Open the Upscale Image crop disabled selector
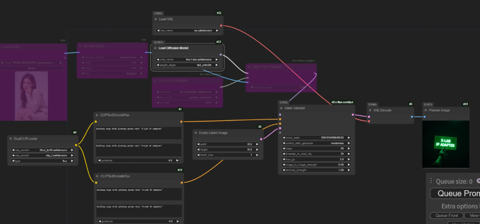 coord(112,73)
